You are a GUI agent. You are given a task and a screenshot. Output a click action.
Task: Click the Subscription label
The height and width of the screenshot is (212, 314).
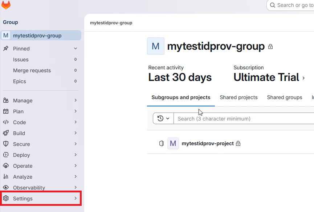(x=249, y=68)
